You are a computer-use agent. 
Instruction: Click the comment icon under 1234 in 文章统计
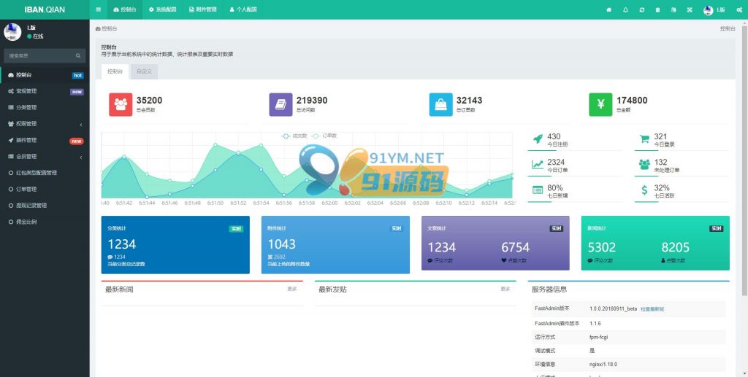[x=430, y=260]
